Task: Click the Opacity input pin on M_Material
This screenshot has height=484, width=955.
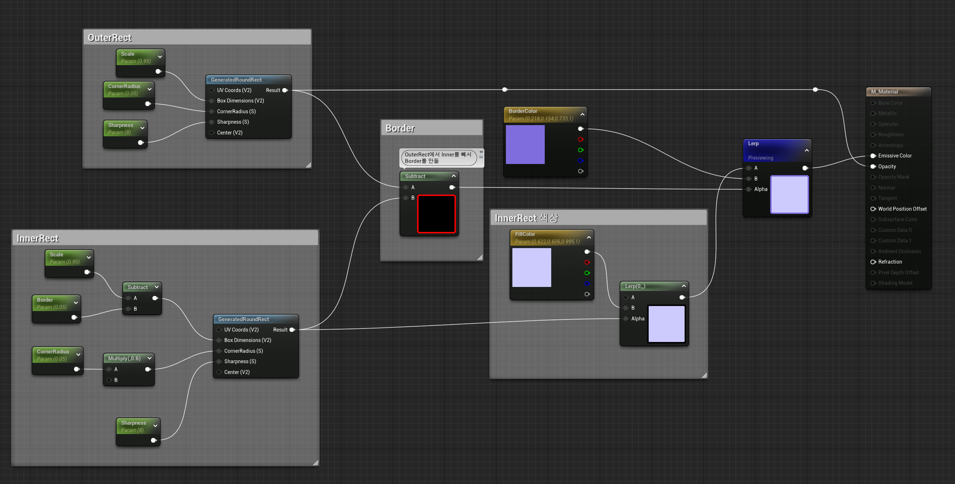Action: point(873,166)
